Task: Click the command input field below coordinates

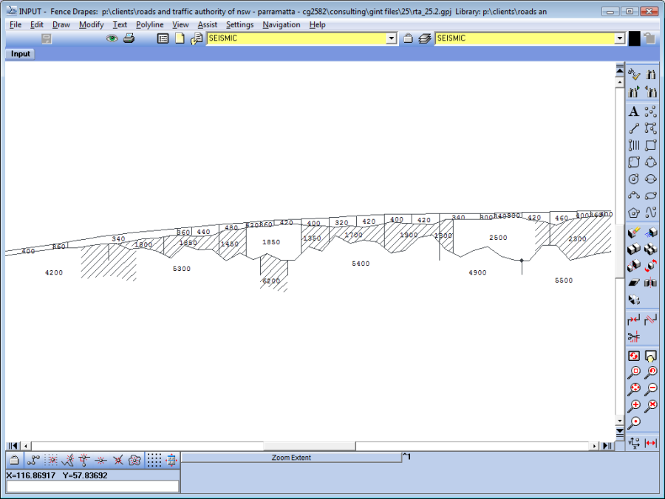Action: pyautogui.click(x=92, y=486)
